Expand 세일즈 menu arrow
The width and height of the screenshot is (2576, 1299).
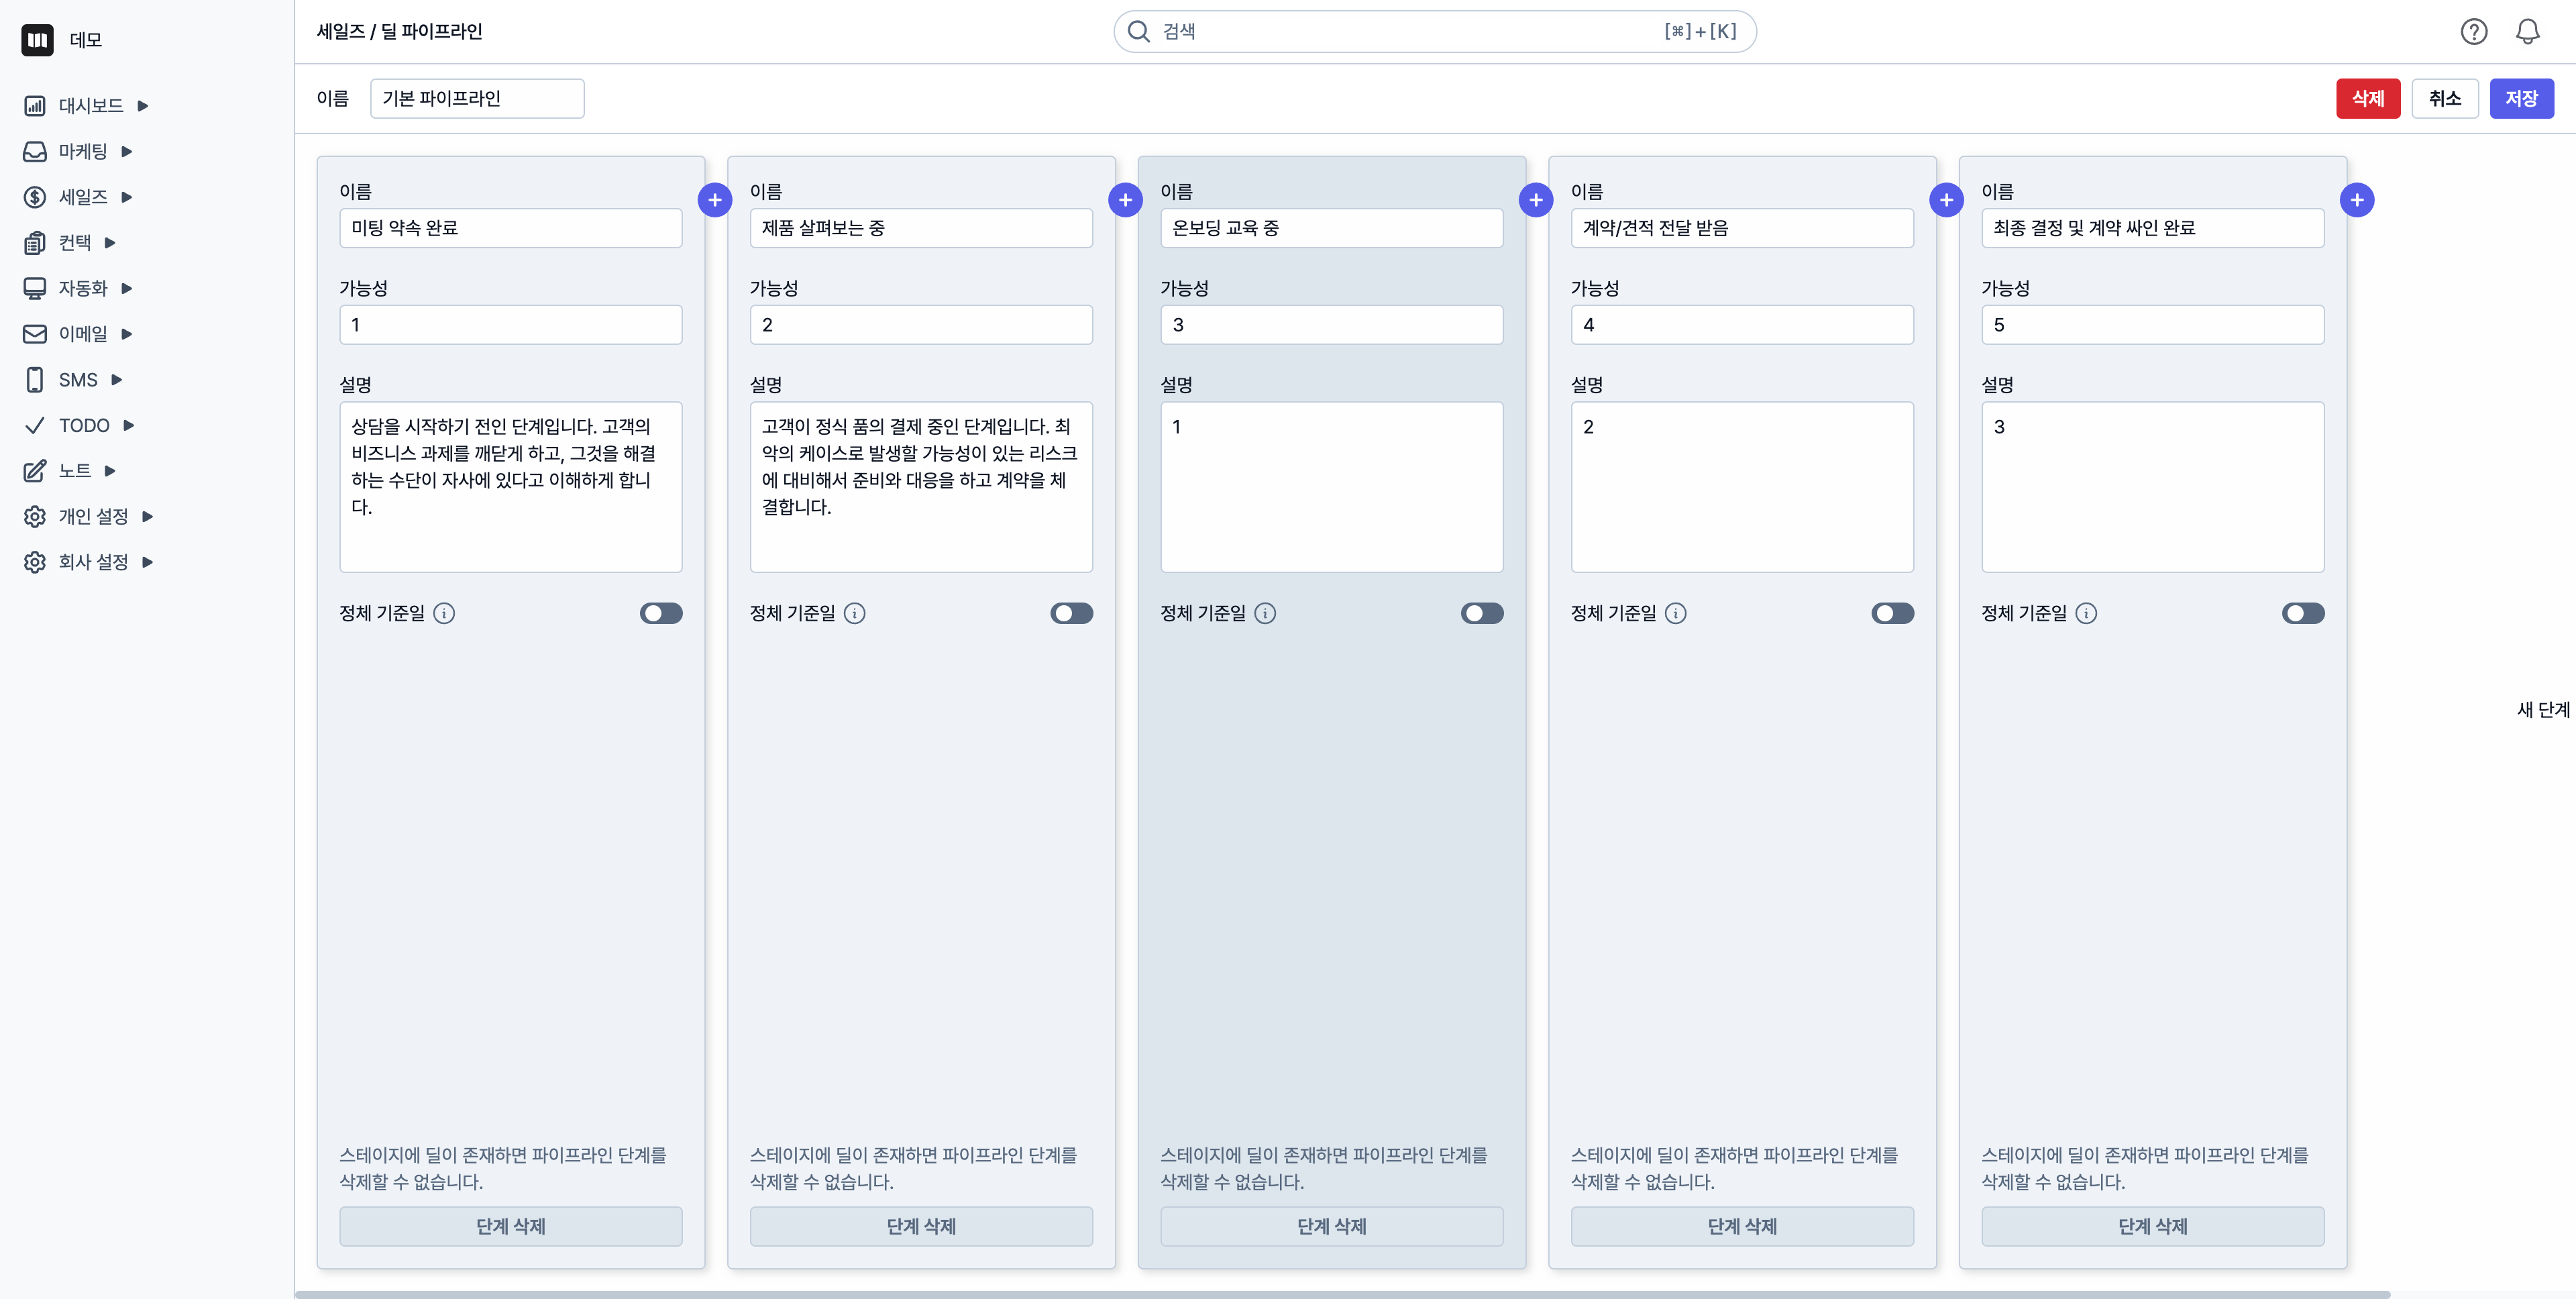coord(127,197)
